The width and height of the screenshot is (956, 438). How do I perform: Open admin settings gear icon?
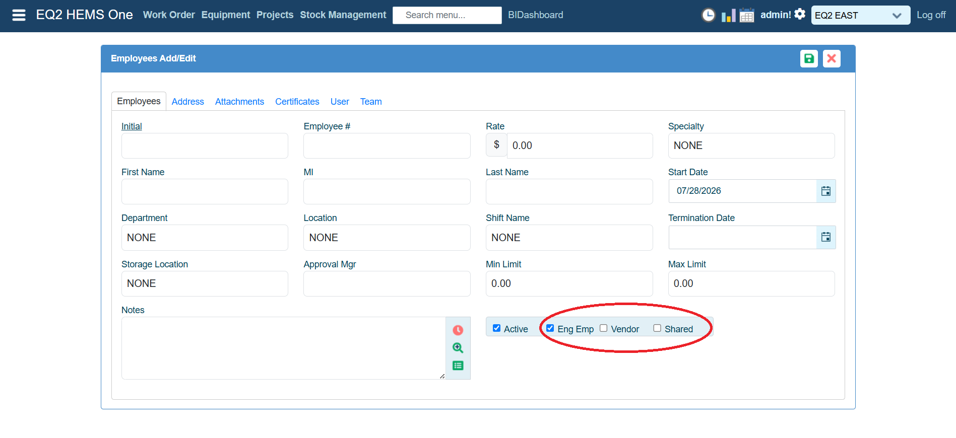[x=800, y=14]
